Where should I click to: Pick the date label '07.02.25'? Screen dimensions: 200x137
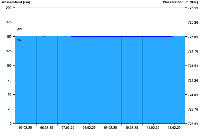68,128
